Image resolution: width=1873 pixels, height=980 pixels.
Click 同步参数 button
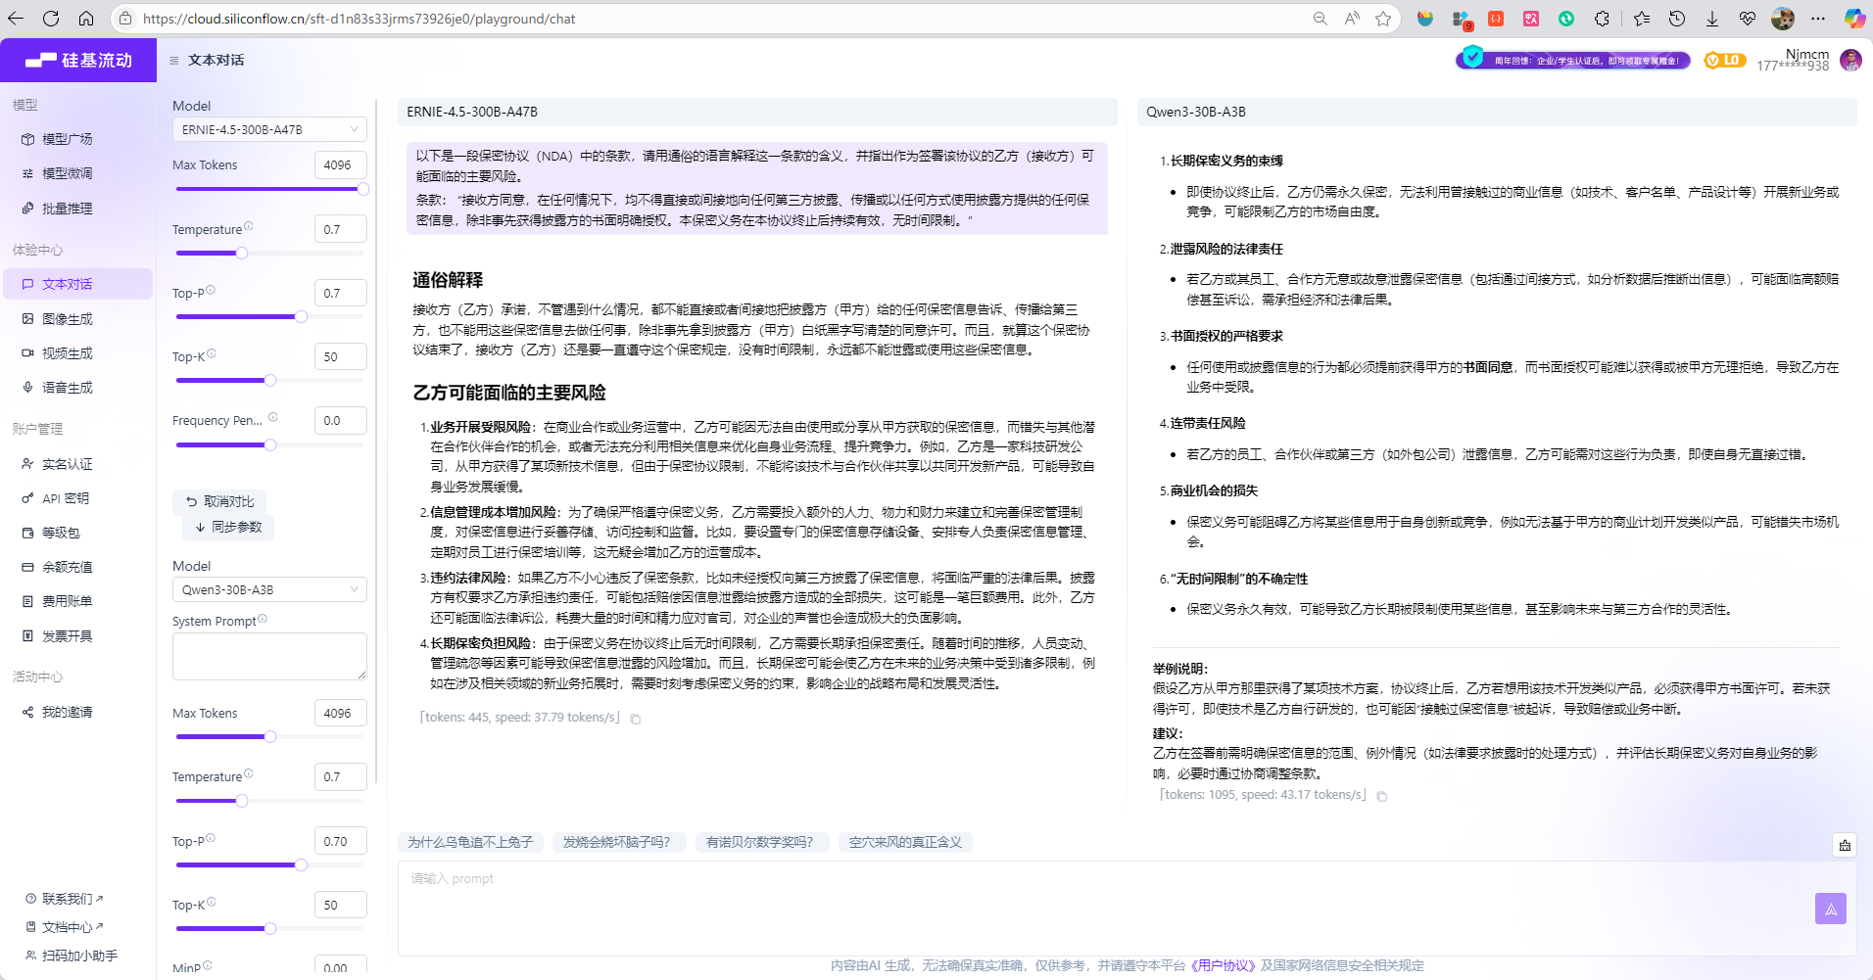tap(228, 527)
